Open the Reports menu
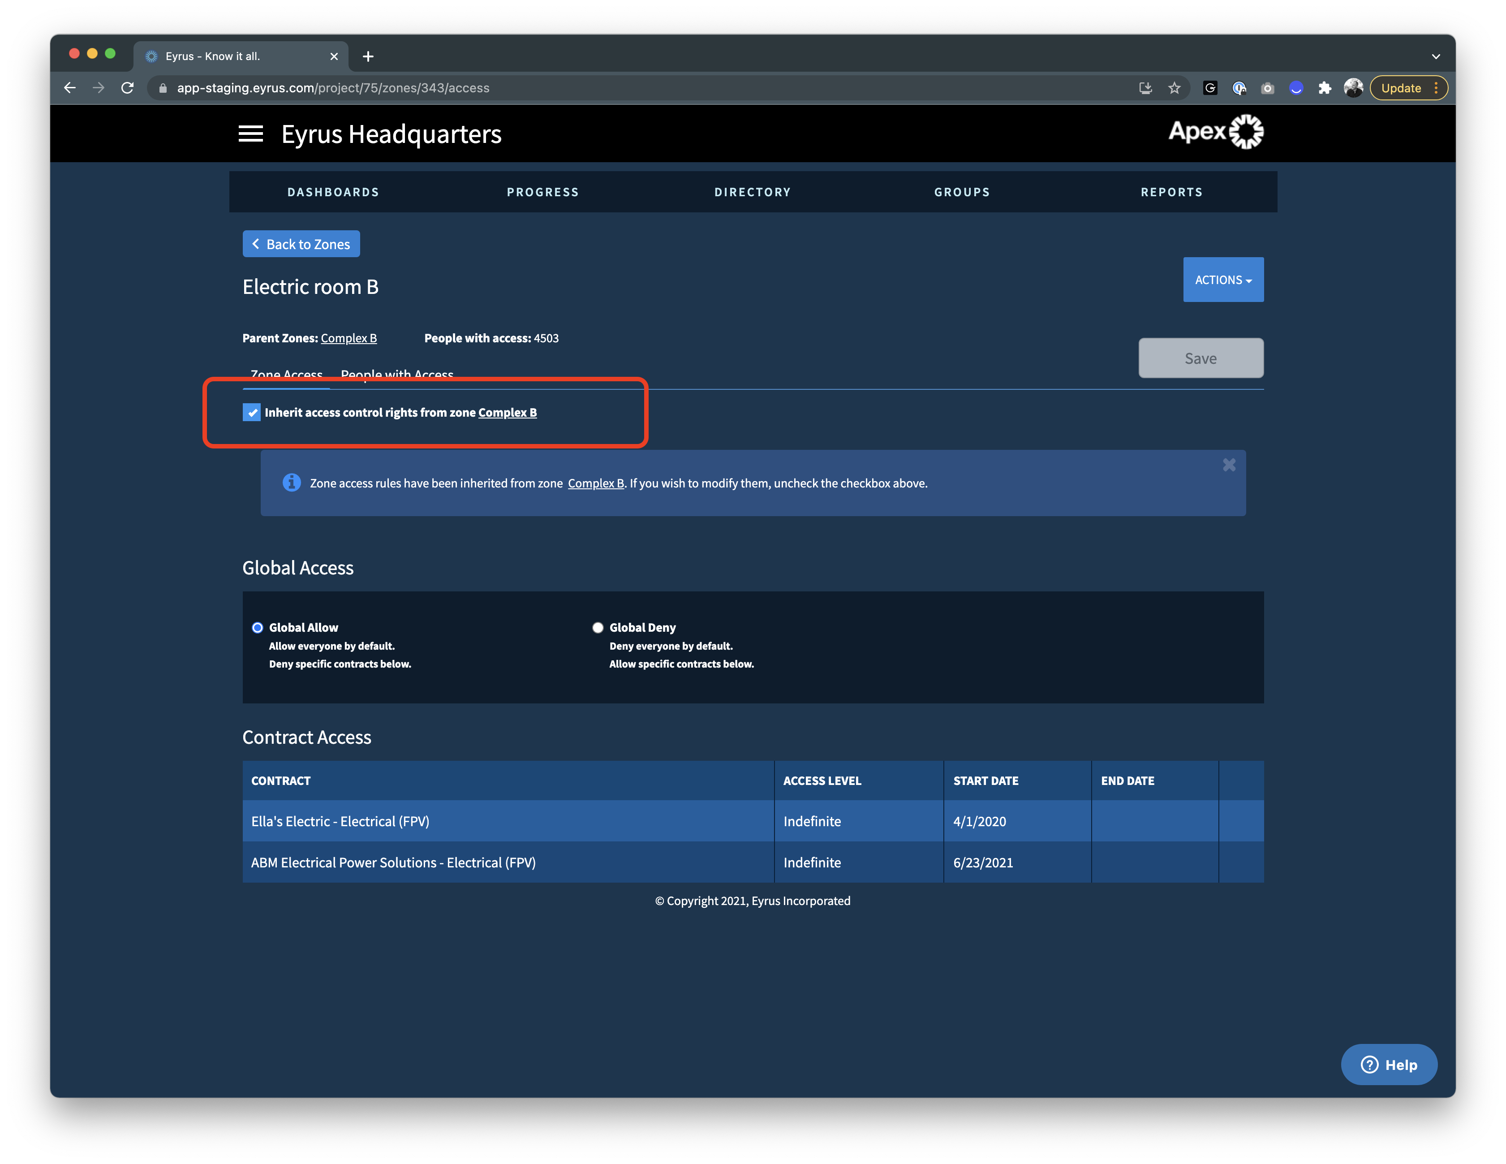 (x=1171, y=192)
